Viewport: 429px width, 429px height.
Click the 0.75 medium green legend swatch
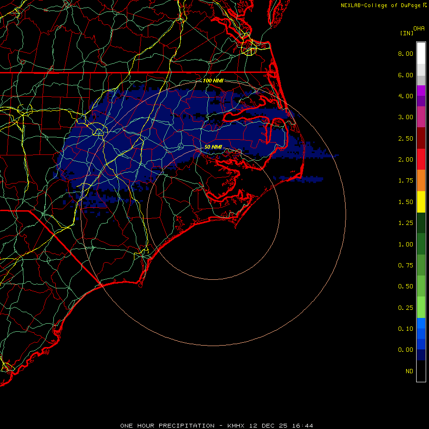pyautogui.click(x=421, y=265)
